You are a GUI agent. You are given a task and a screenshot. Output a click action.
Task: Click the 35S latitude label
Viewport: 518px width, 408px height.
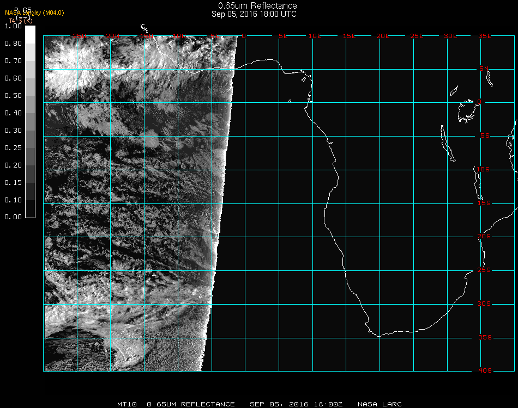coord(485,337)
